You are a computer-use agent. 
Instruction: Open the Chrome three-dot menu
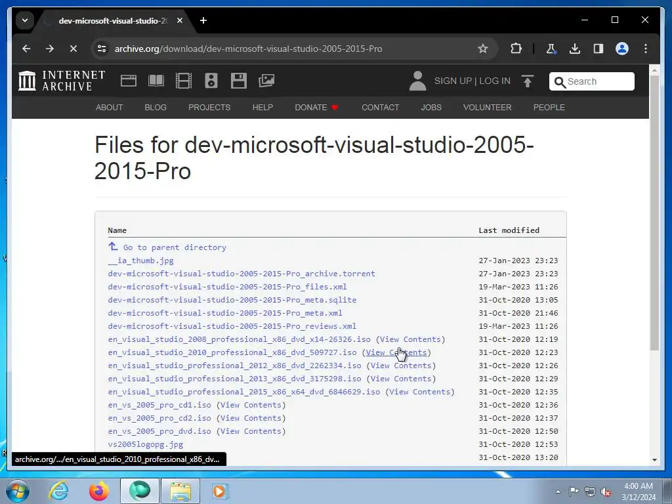click(x=646, y=49)
